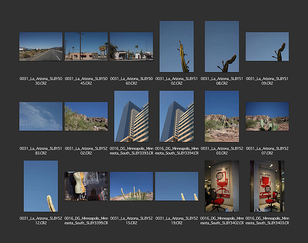Select red chair poster thumbnail SL8Y3402
Screen dimensions: 308x243
pyautogui.click(x=222, y=186)
